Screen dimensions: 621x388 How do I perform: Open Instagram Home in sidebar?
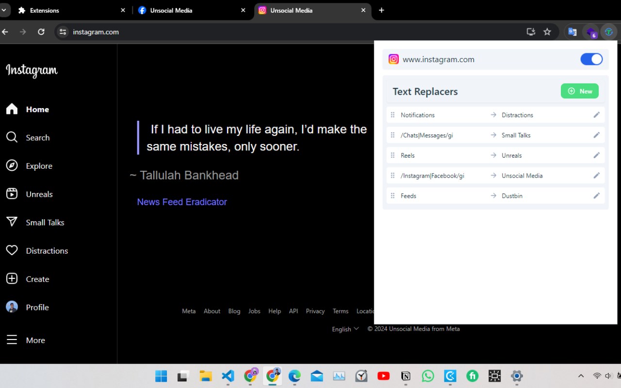point(28,110)
